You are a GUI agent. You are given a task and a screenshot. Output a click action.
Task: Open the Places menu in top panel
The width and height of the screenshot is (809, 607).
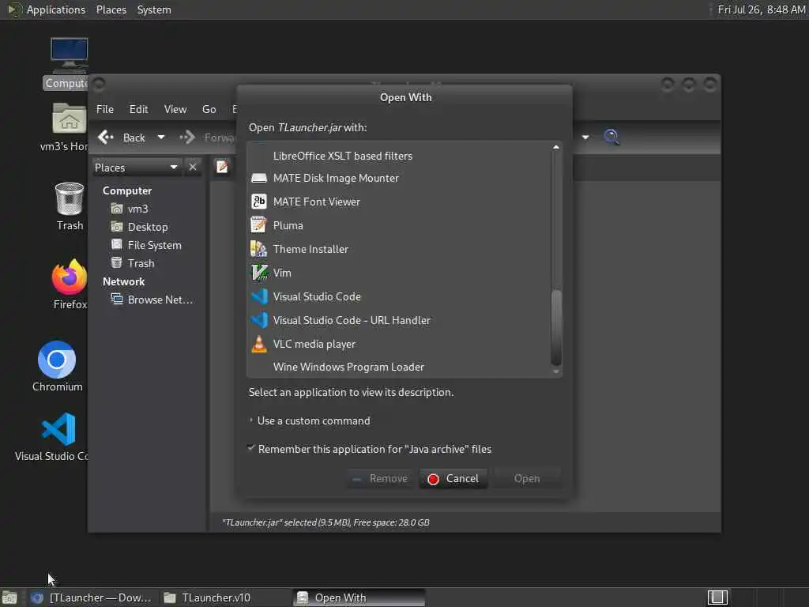(111, 9)
